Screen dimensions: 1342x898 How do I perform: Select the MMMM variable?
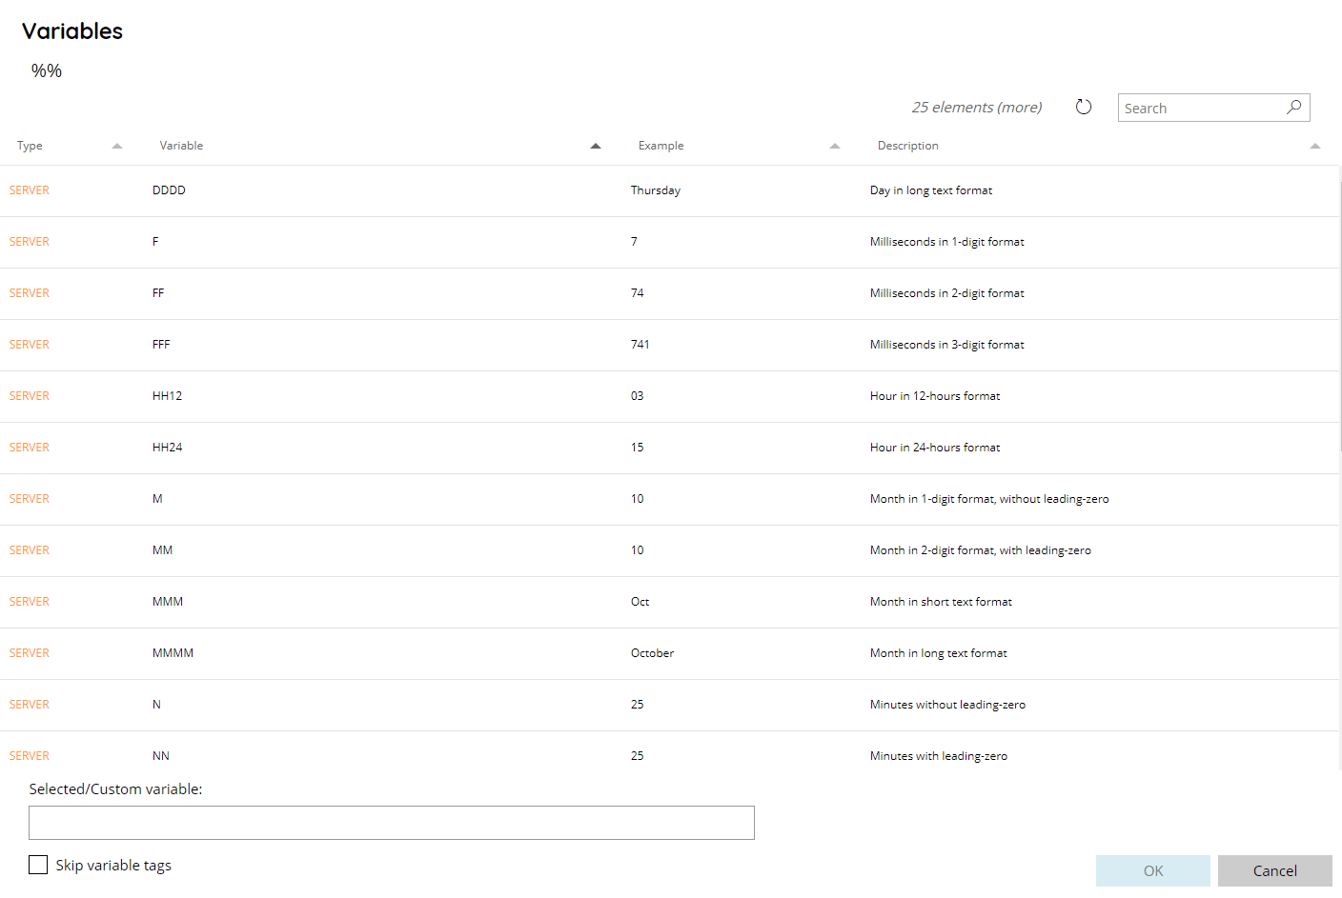point(173,653)
